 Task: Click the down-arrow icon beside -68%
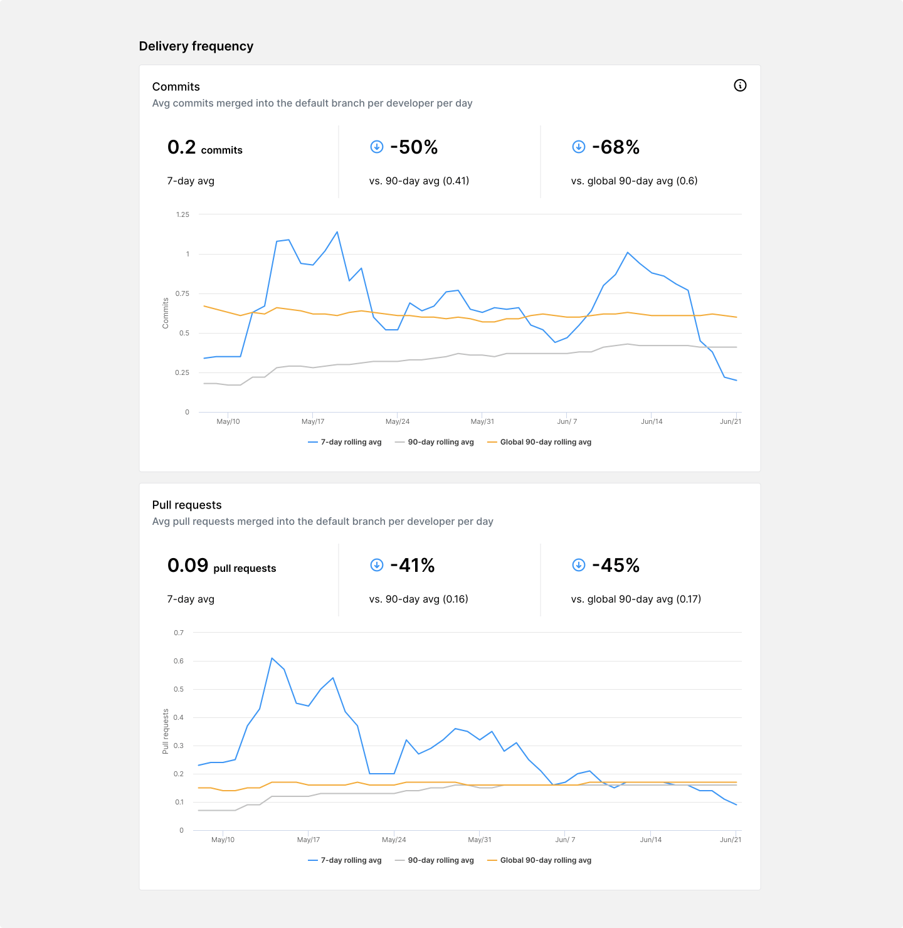[x=579, y=147]
